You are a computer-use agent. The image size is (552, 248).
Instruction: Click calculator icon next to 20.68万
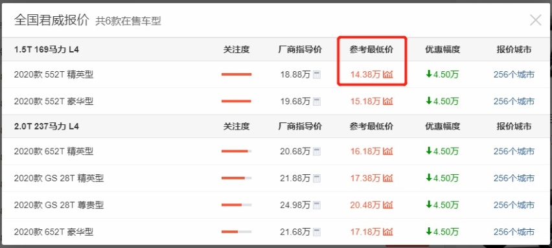(317, 152)
